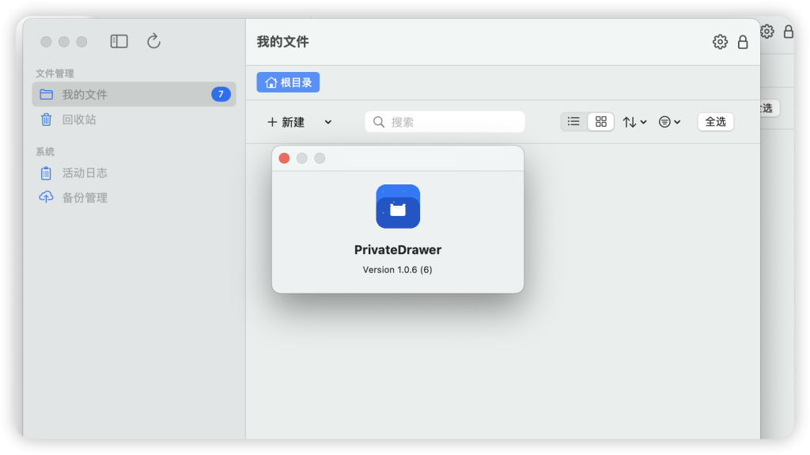Close the PrivateDrawer about dialog
Image resolution: width=810 pixels, height=455 pixels.
click(x=284, y=158)
